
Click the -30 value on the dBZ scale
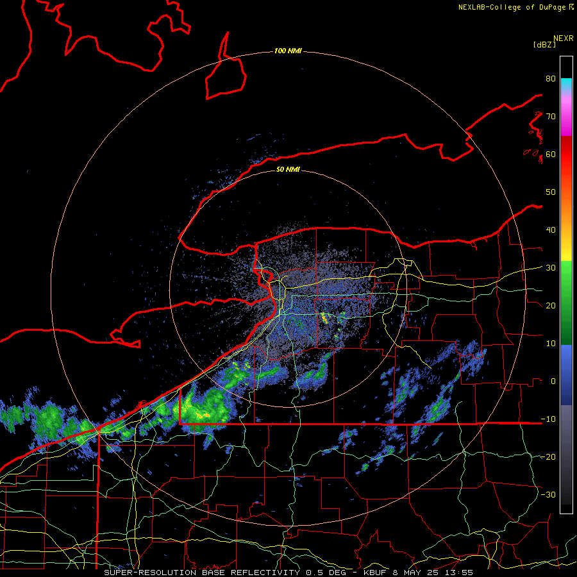coord(548,495)
